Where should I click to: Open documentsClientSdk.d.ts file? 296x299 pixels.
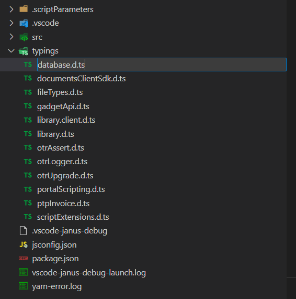82,79
